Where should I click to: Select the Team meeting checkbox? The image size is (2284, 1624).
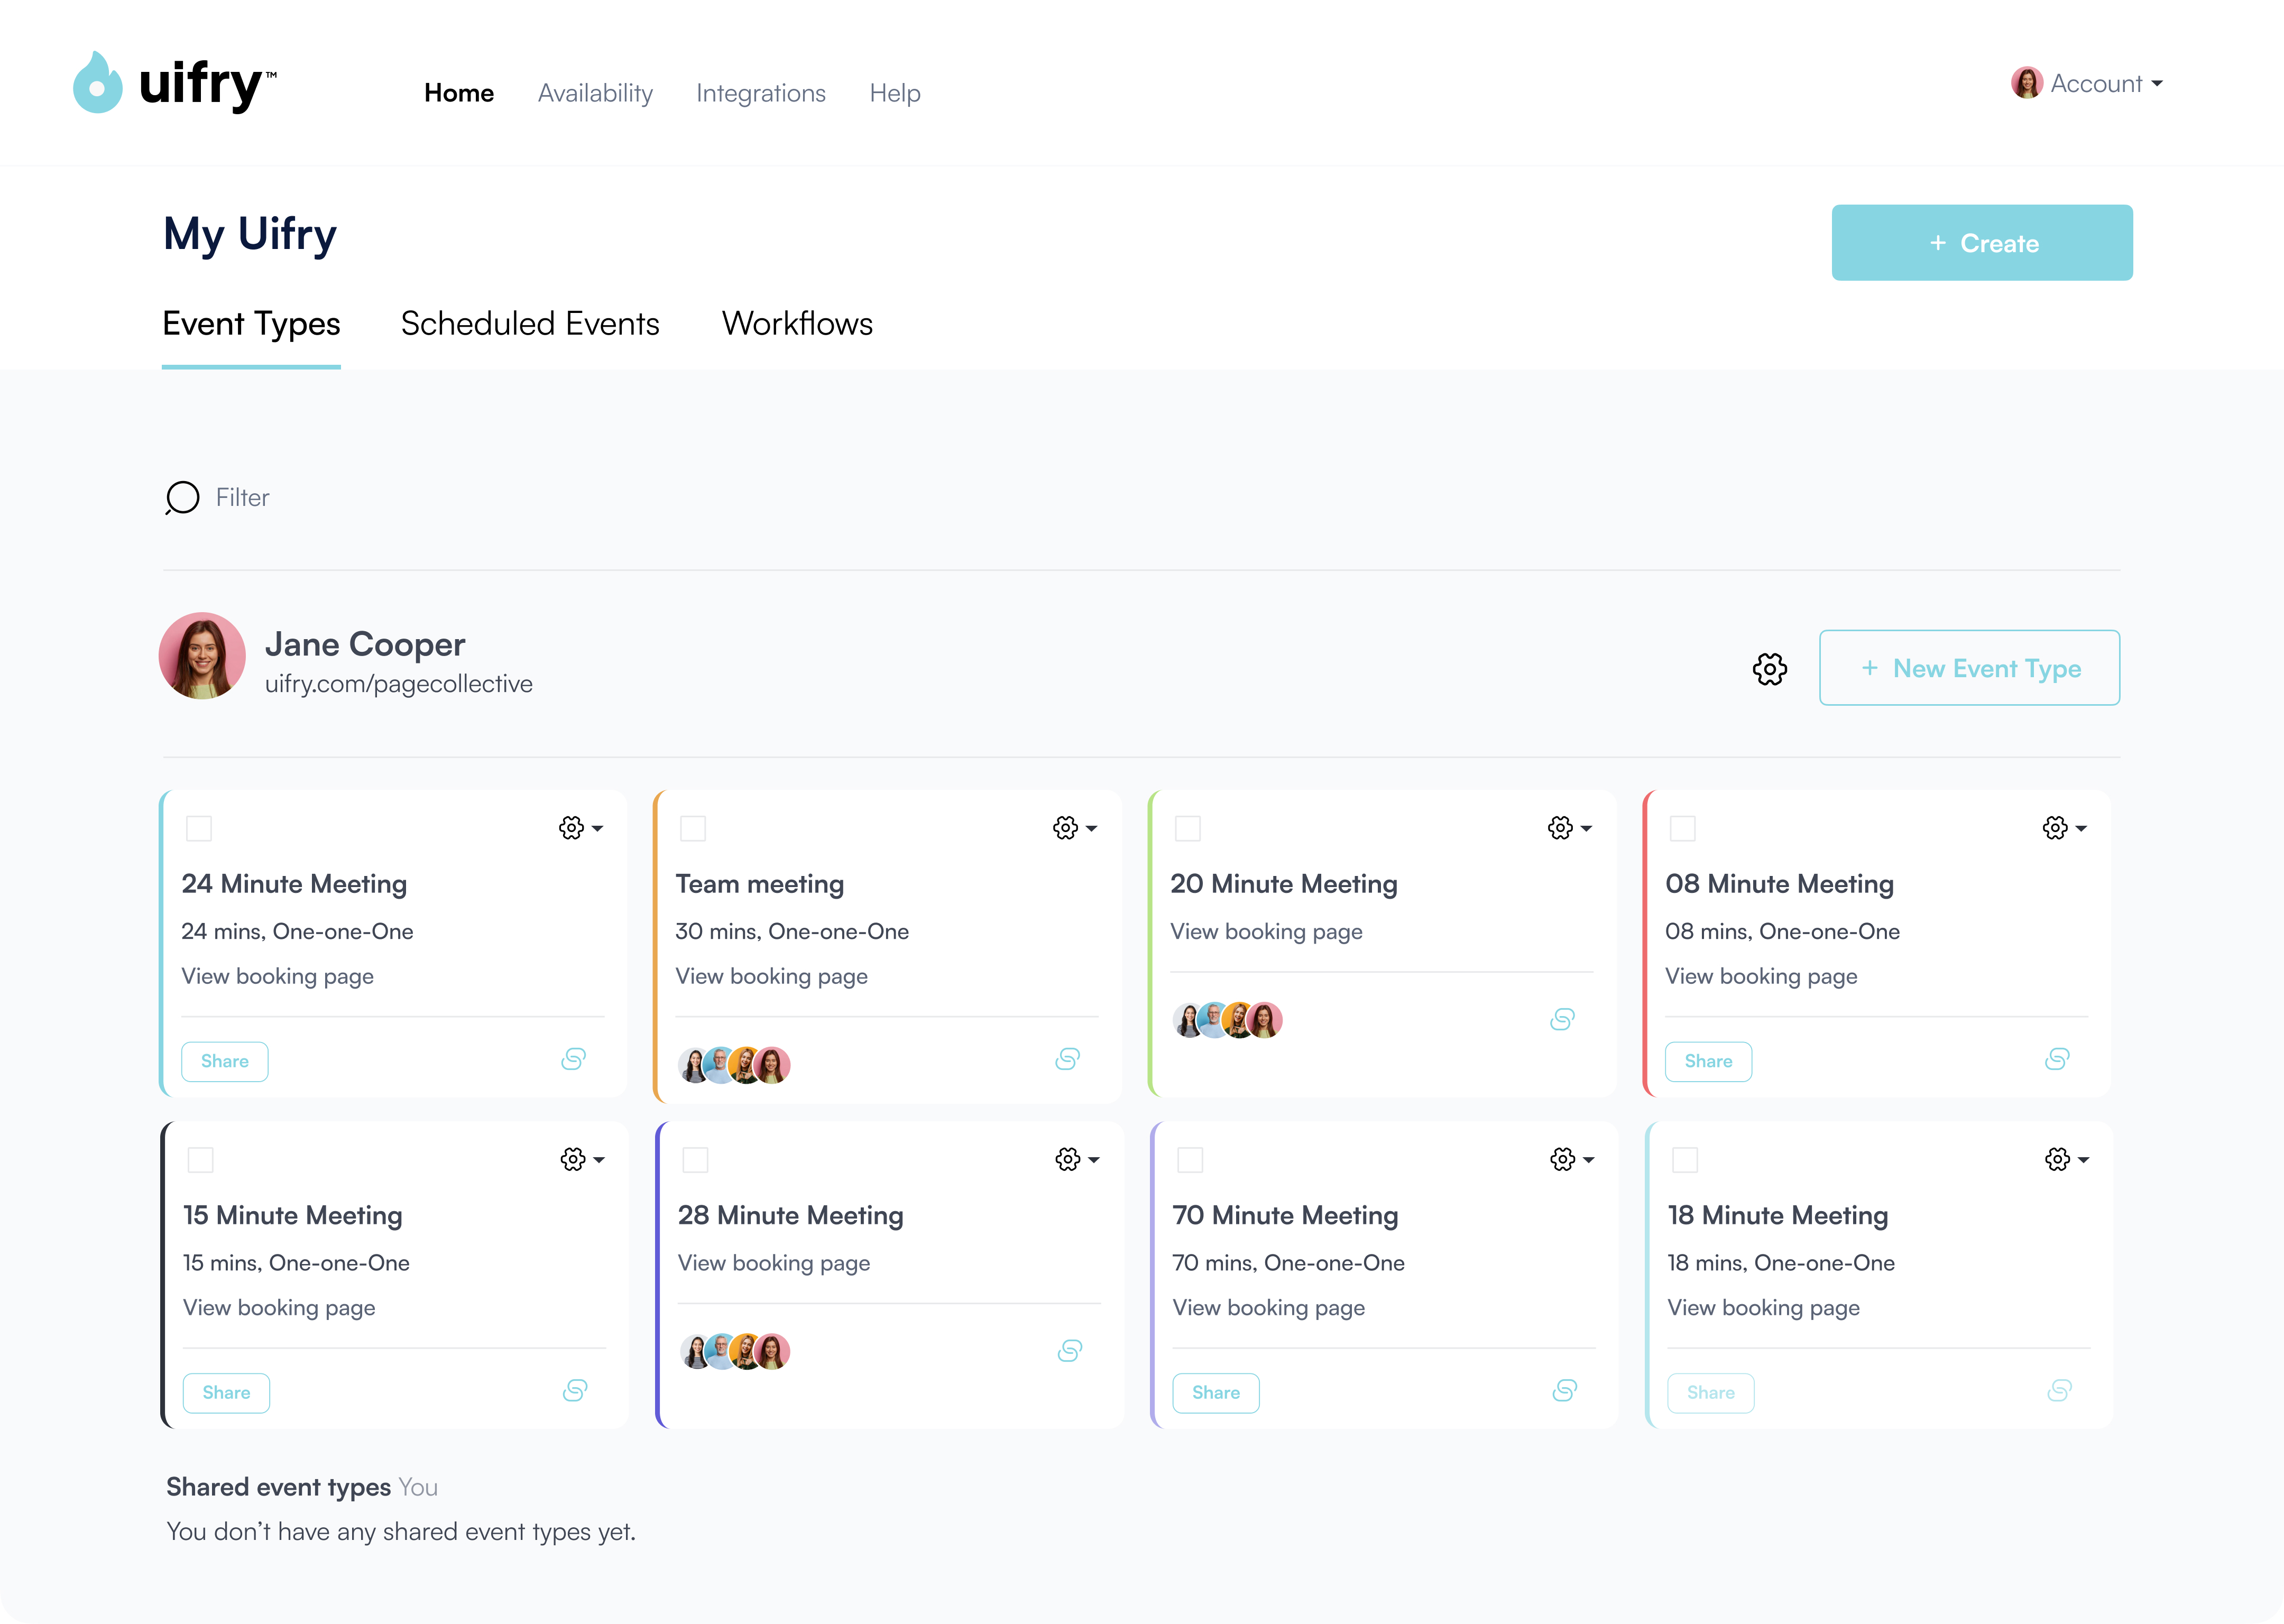(x=693, y=828)
